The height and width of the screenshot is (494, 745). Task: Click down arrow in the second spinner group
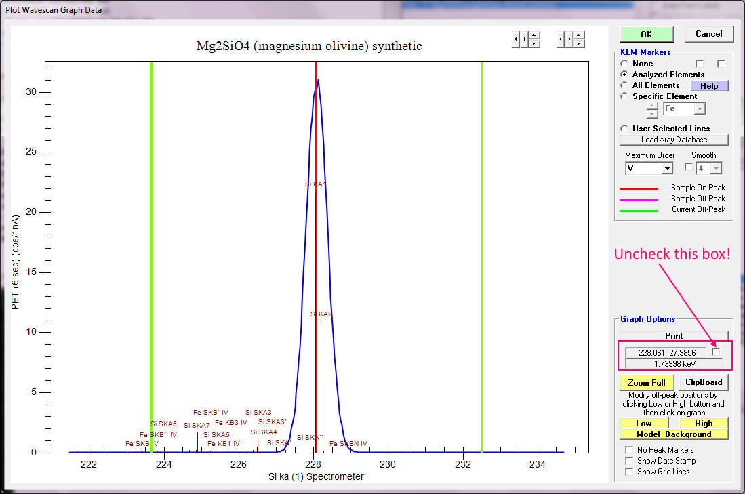point(579,43)
